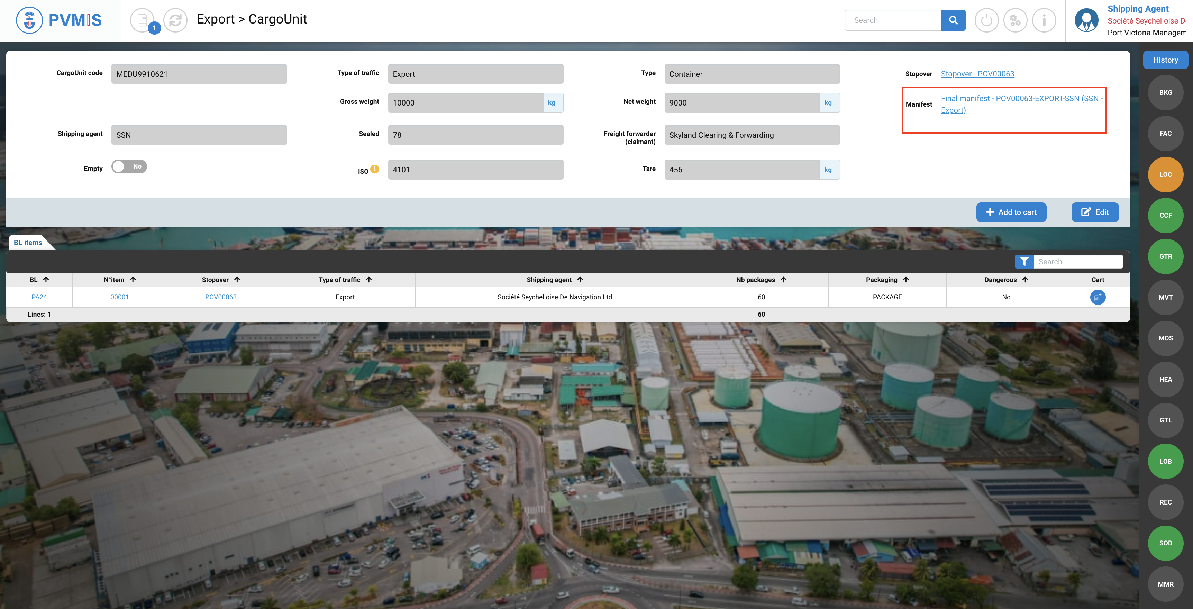Click the filter funnel icon

[x=1024, y=262]
